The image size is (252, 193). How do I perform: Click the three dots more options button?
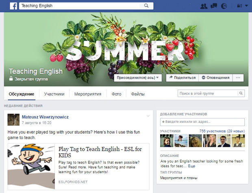point(238,78)
